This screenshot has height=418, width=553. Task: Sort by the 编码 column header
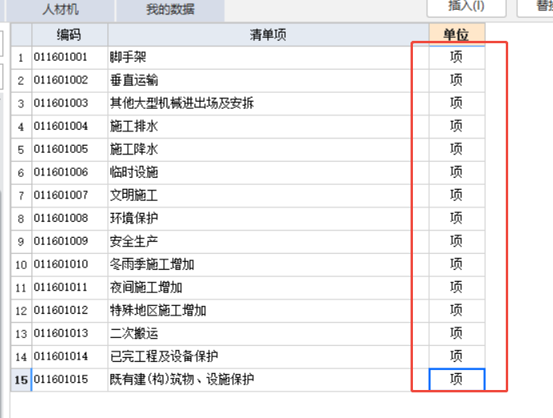[70, 34]
